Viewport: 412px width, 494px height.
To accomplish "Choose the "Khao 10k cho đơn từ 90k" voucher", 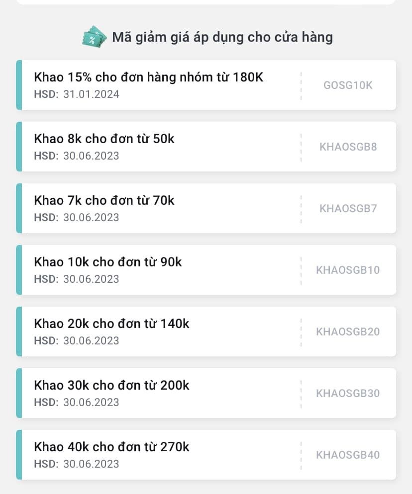I will point(108,262).
